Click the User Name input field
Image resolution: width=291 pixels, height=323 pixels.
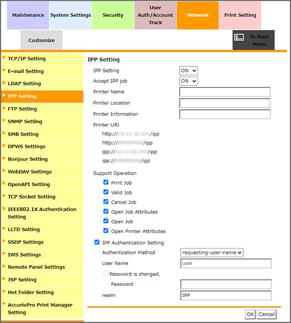tap(226, 263)
